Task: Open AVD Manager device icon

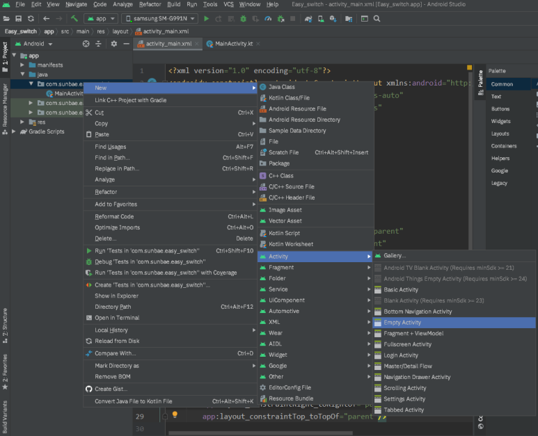Action: point(321,19)
